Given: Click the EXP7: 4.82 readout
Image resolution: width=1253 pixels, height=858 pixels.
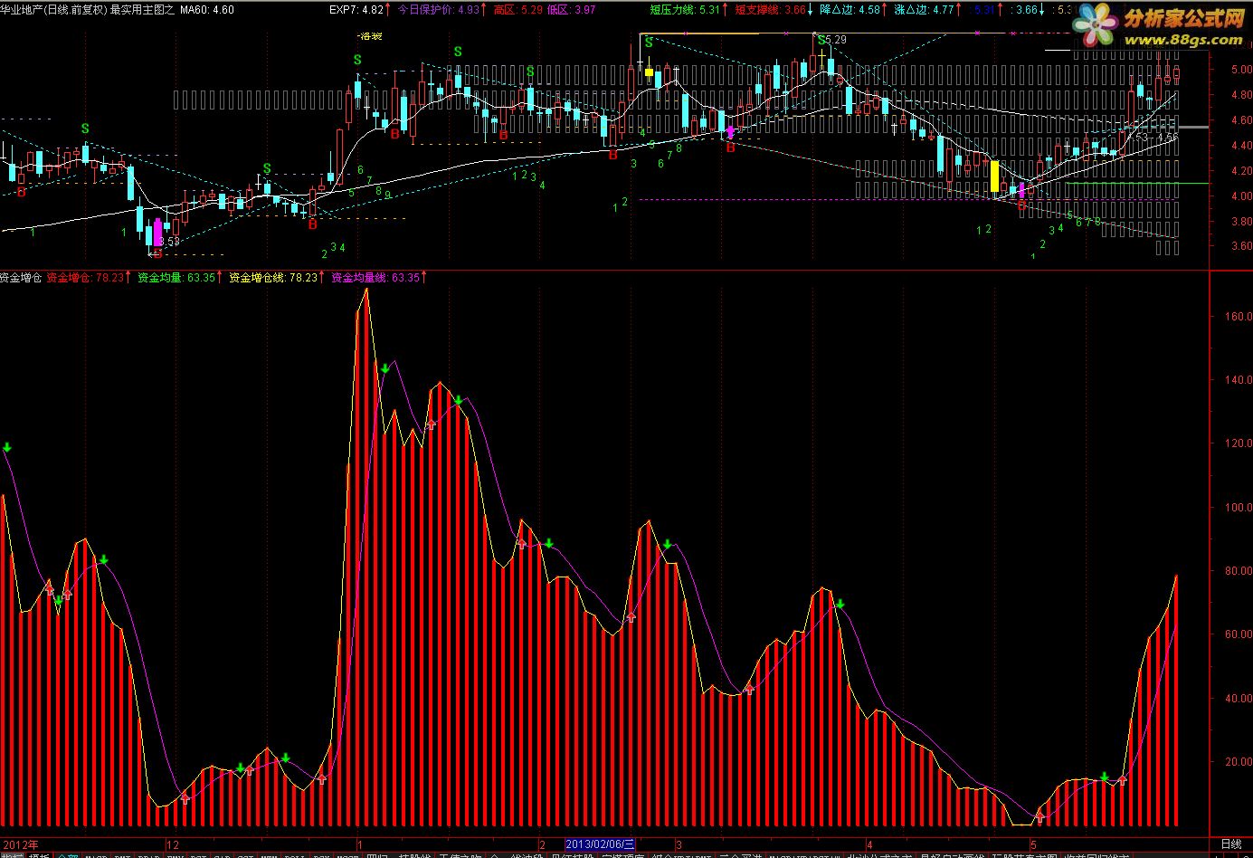Looking at the screenshot, I should pyautogui.click(x=356, y=10).
